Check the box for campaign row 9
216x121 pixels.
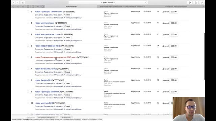(x=28, y=91)
